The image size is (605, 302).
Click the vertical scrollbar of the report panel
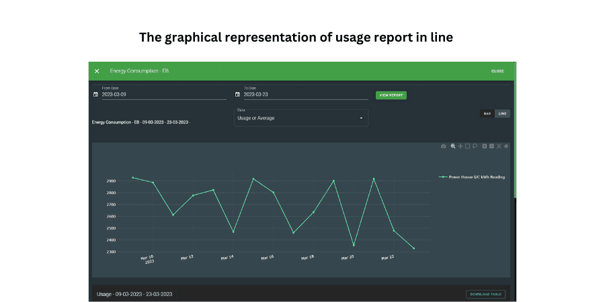click(515, 131)
